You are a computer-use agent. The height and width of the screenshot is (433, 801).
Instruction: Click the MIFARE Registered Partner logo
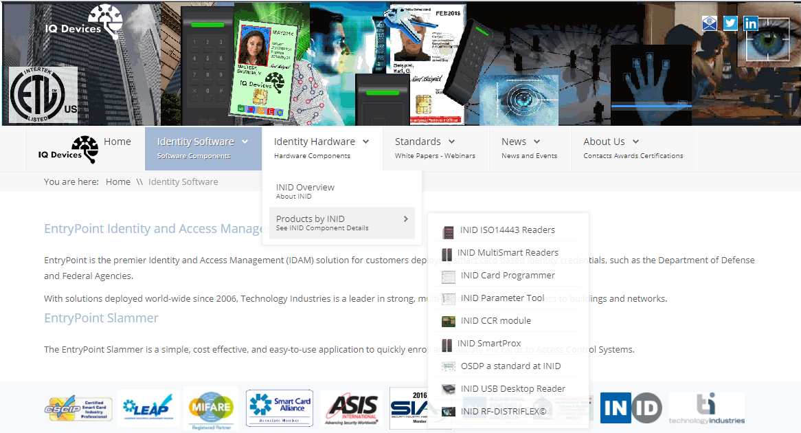pos(211,407)
